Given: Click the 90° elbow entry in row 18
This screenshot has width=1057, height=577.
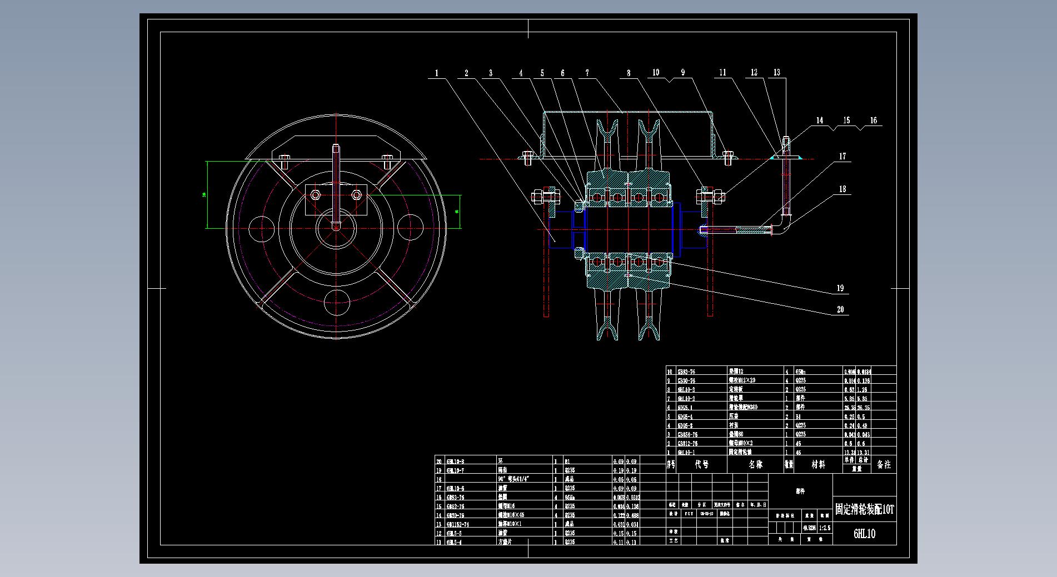Looking at the screenshot, I should click(x=514, y=479).
